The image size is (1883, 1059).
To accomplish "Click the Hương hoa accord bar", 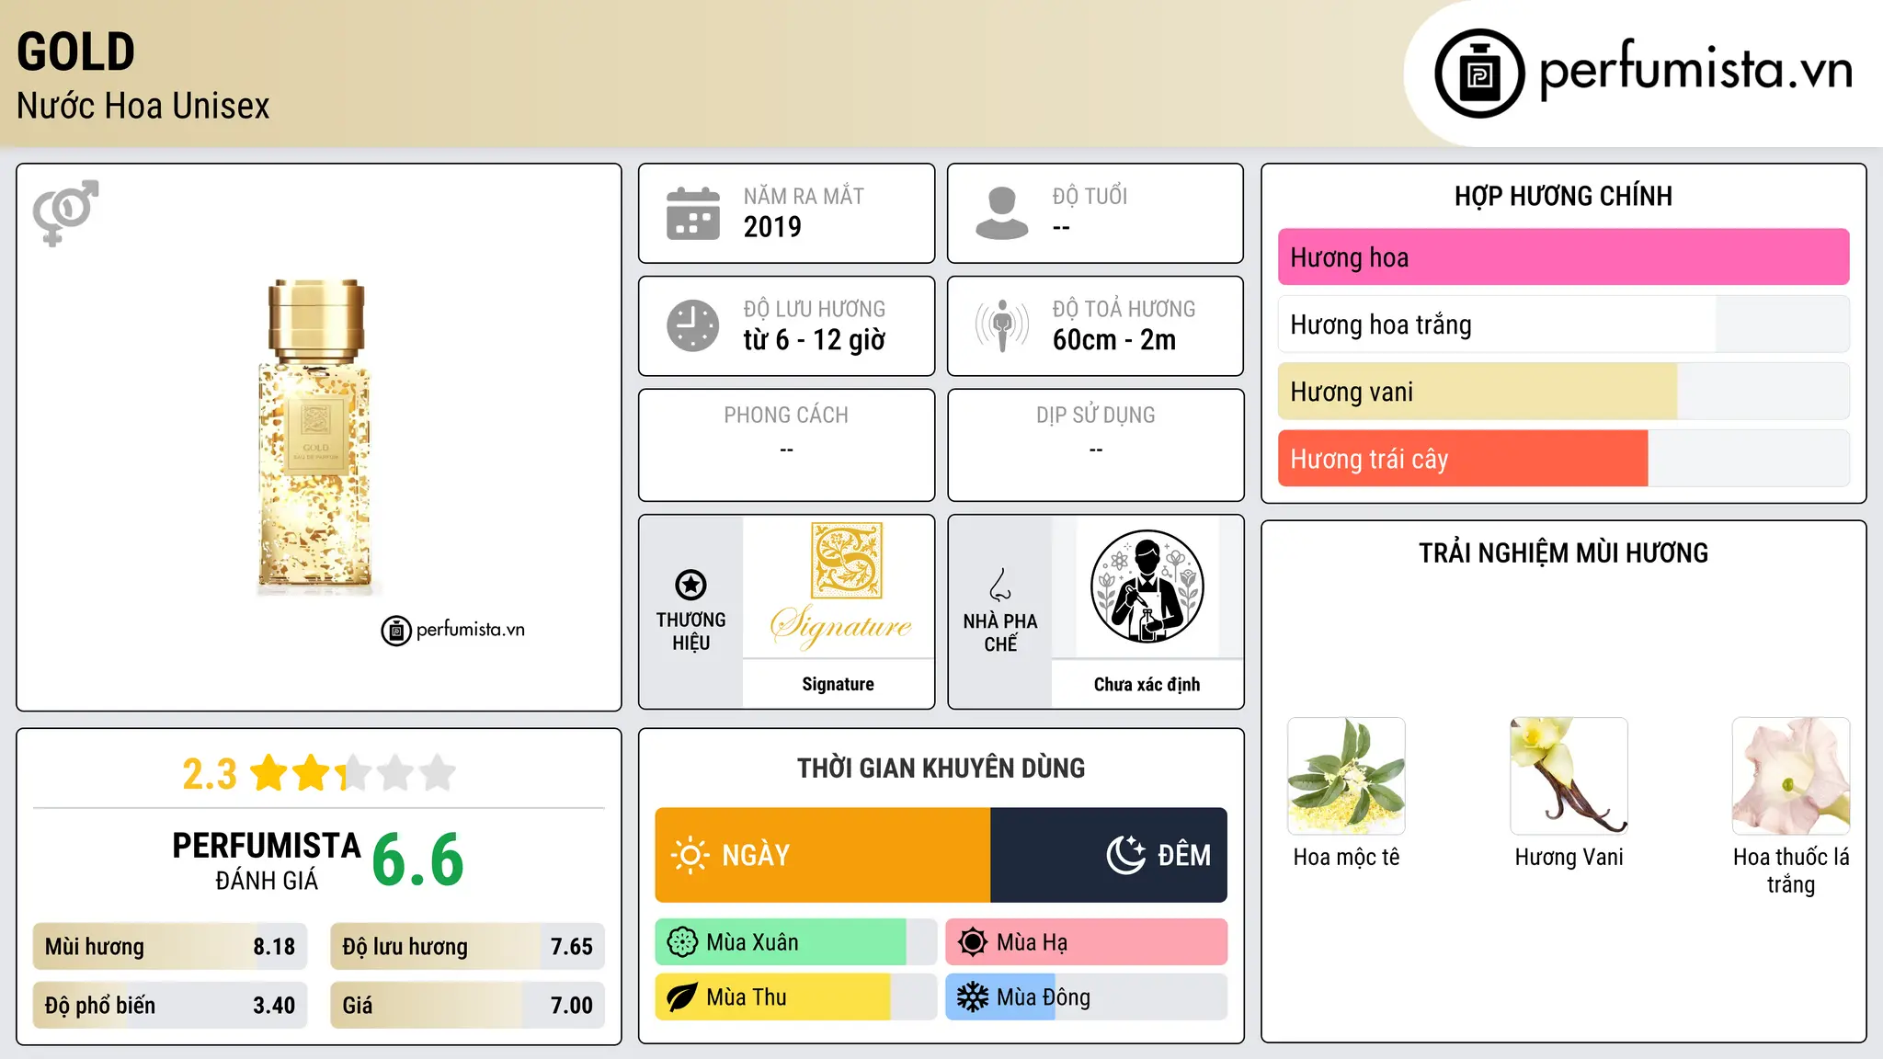I will 1563,257.
